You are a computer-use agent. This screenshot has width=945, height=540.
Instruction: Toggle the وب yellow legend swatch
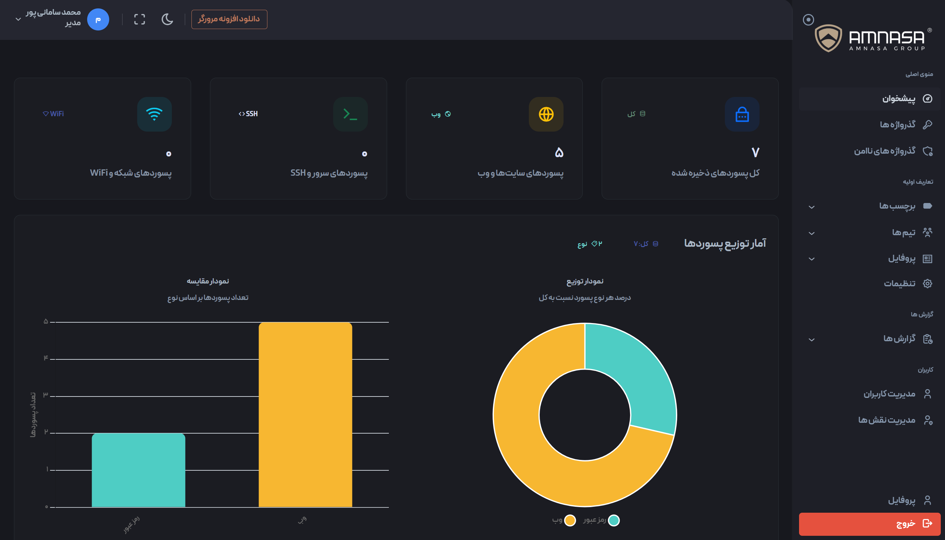pyautogui.click(x=570, y=520)
